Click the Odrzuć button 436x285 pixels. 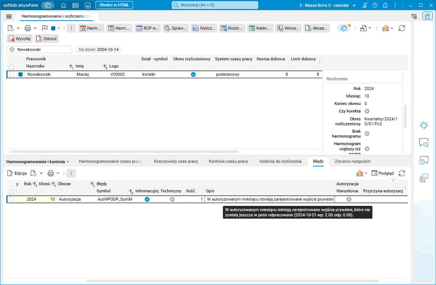pyautogui.click(x=47, y=39)
